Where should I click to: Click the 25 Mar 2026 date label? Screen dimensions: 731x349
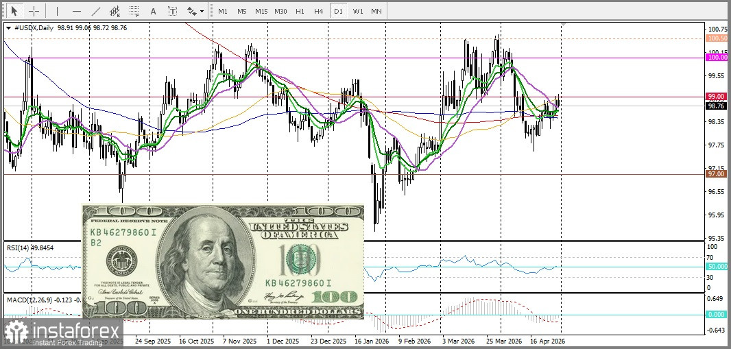[504, 341]
